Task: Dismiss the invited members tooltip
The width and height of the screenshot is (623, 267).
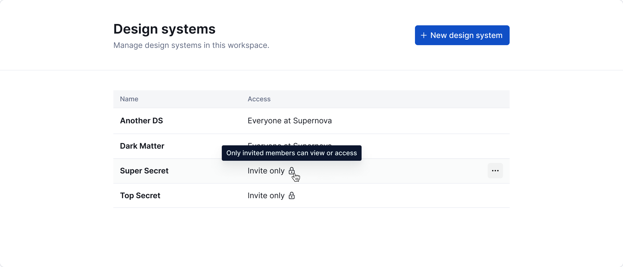Action: [x=291, y=153]
